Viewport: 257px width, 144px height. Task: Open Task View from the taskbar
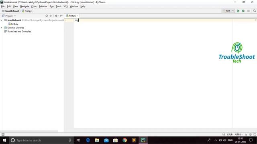click(78, 140)
